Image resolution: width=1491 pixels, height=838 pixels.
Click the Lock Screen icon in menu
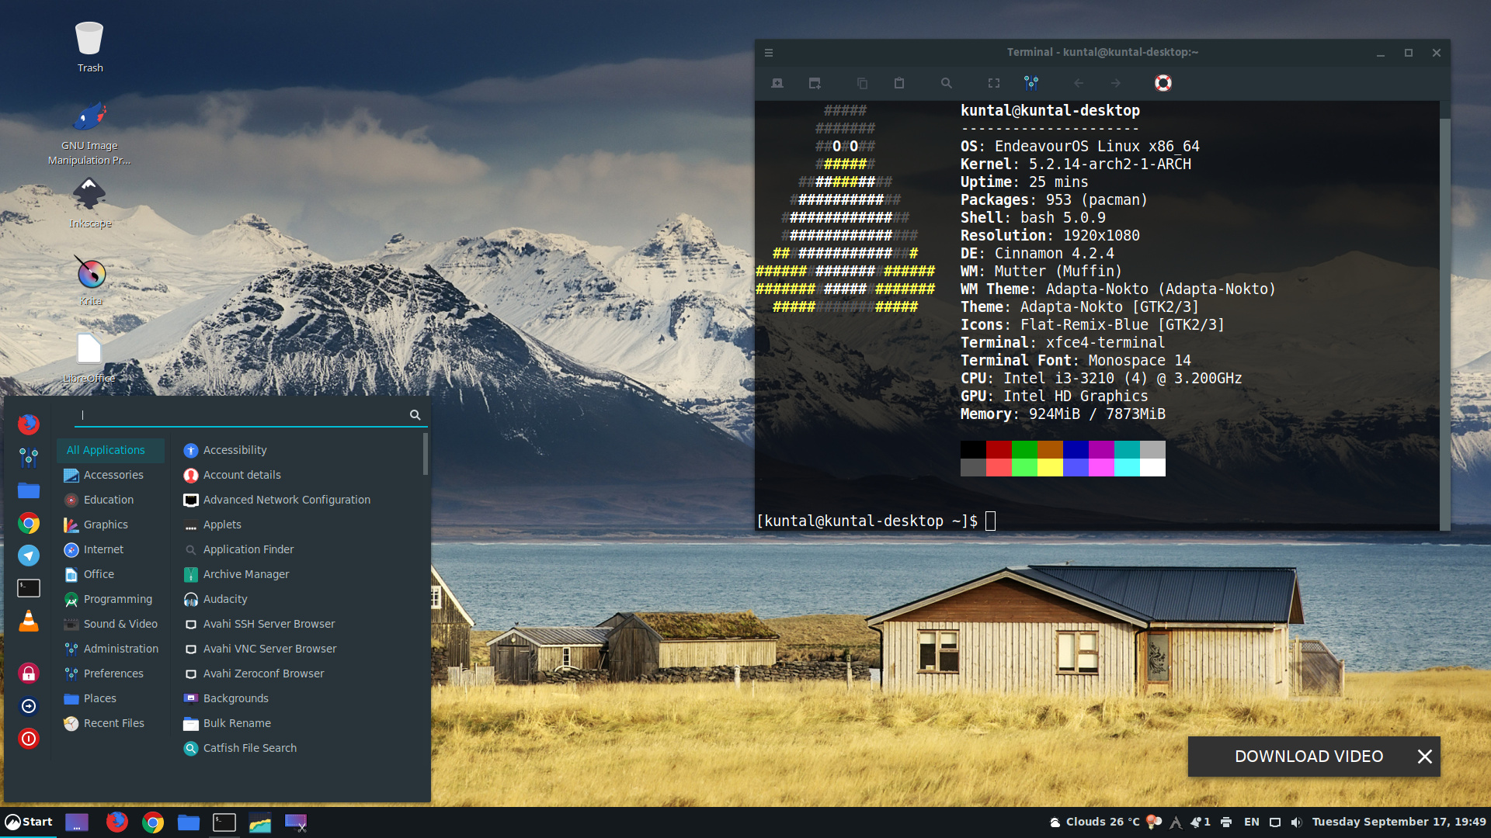pos(29,673)
